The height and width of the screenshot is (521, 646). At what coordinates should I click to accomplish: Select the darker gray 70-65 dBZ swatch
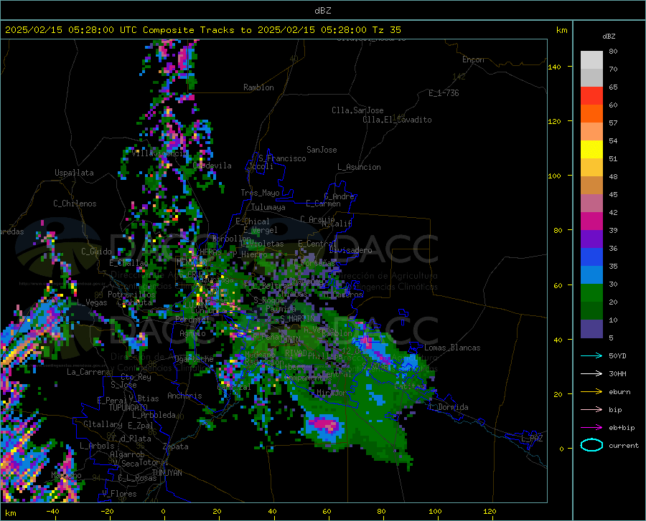591,77
